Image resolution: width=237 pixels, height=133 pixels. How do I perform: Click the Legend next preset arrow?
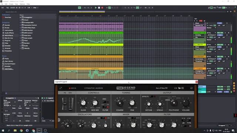pyautogui.click(x=177, y=88)
